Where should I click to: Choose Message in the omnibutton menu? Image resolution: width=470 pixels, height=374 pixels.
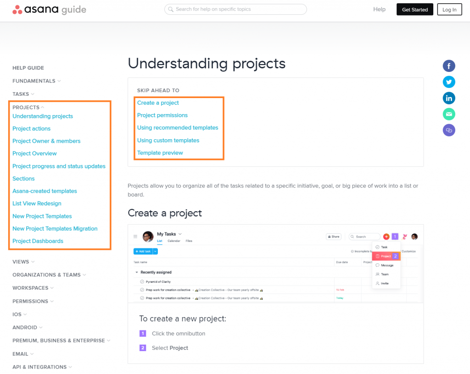pos(386,265)
